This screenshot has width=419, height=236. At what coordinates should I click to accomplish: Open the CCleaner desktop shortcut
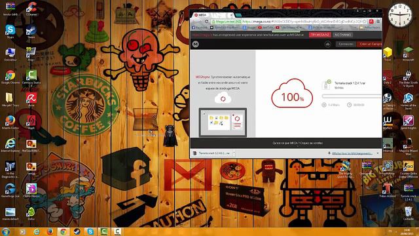31,9
